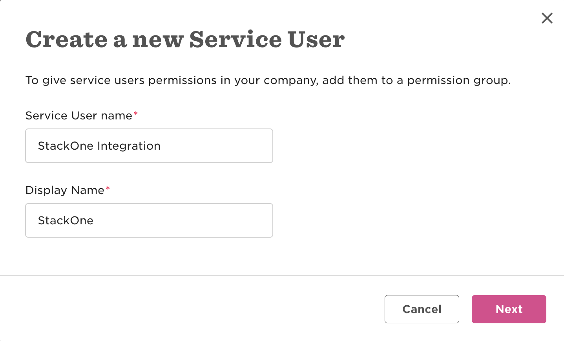This screenshot has width=564, height=341.
Task: Click the 'StackOne Integration' text in field
Action: tap(99, 146)
